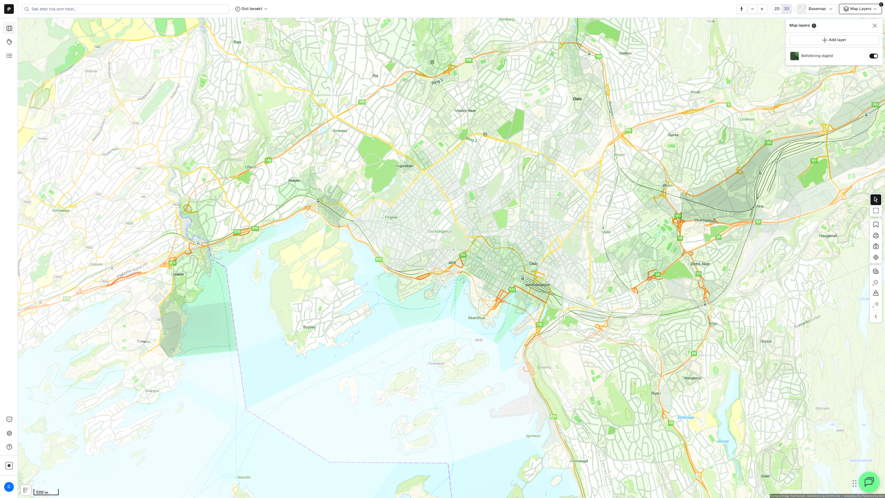Switch map to 2D mode
Image resolution: width=885 pixels, height=498 pixels.
click(x=777, y=9)
